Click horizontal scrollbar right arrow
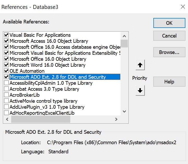The height and width of the screenshot is (164, 188). [116, 119]
